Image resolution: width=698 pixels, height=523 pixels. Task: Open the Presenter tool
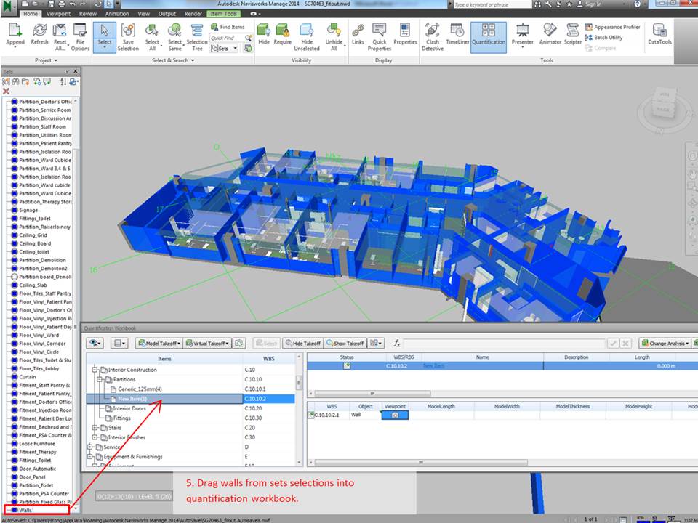522,36
